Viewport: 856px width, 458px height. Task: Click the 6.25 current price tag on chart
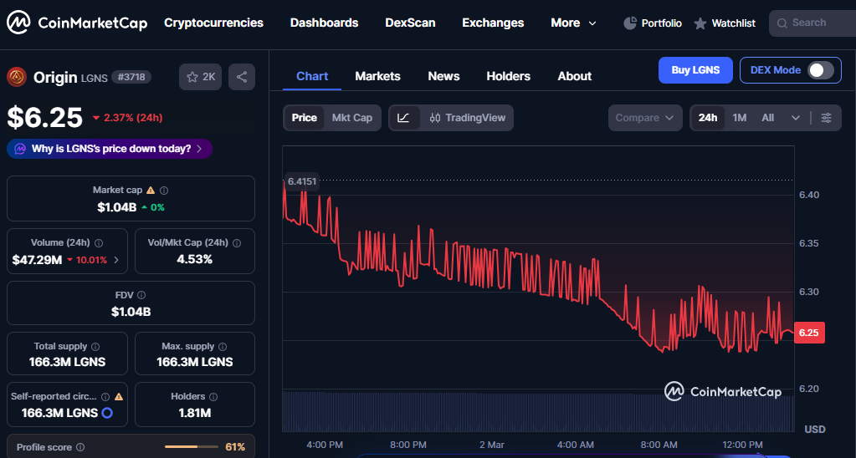tap(809, 333)
